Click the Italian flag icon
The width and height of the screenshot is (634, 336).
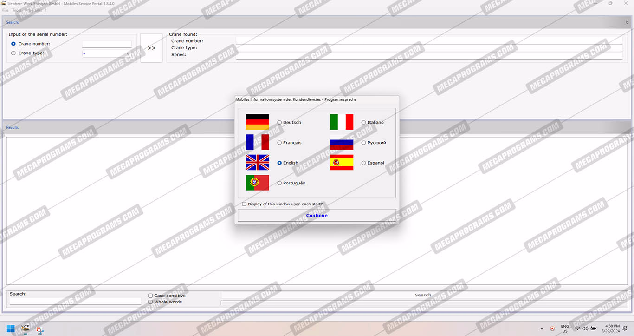(342, 122)
